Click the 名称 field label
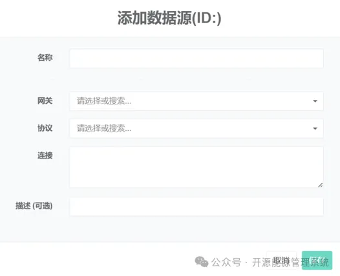 45,58
